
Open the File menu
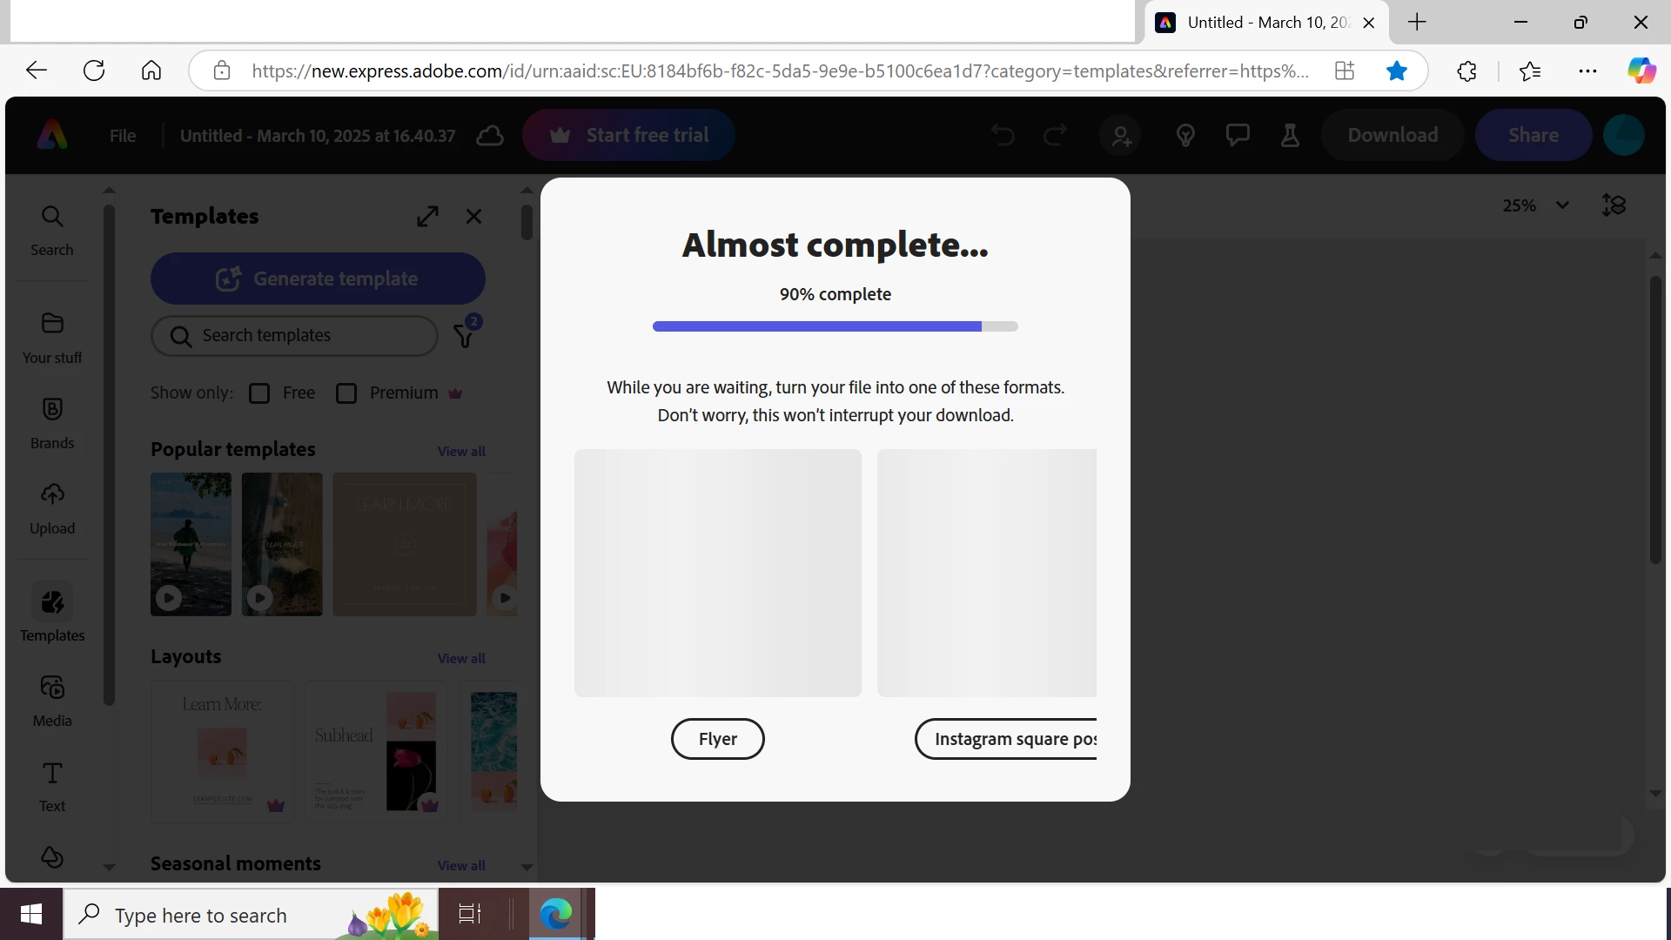click(x=123, y=136)
